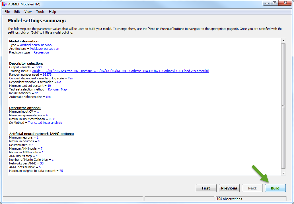Click the Truncated linear analysis SA method value

point(45,123)
